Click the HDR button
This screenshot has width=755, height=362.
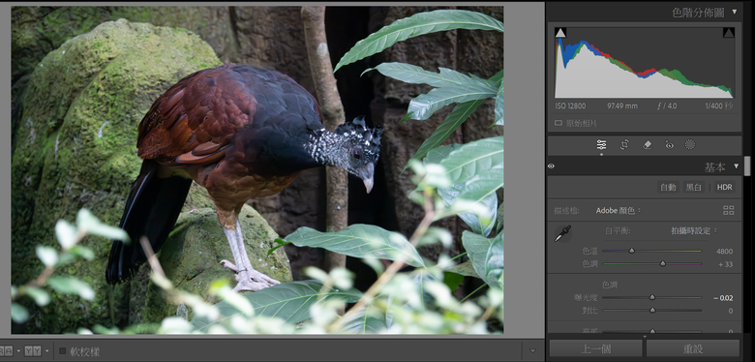click(x=724, y=187)
